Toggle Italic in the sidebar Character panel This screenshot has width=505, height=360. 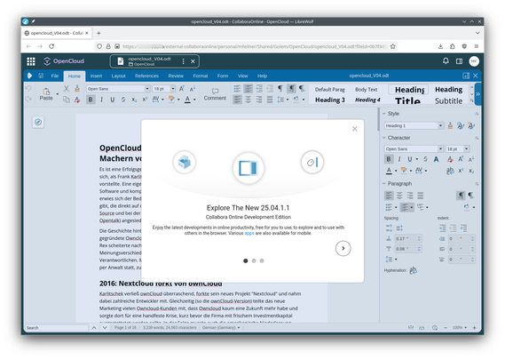pos(399,159)
